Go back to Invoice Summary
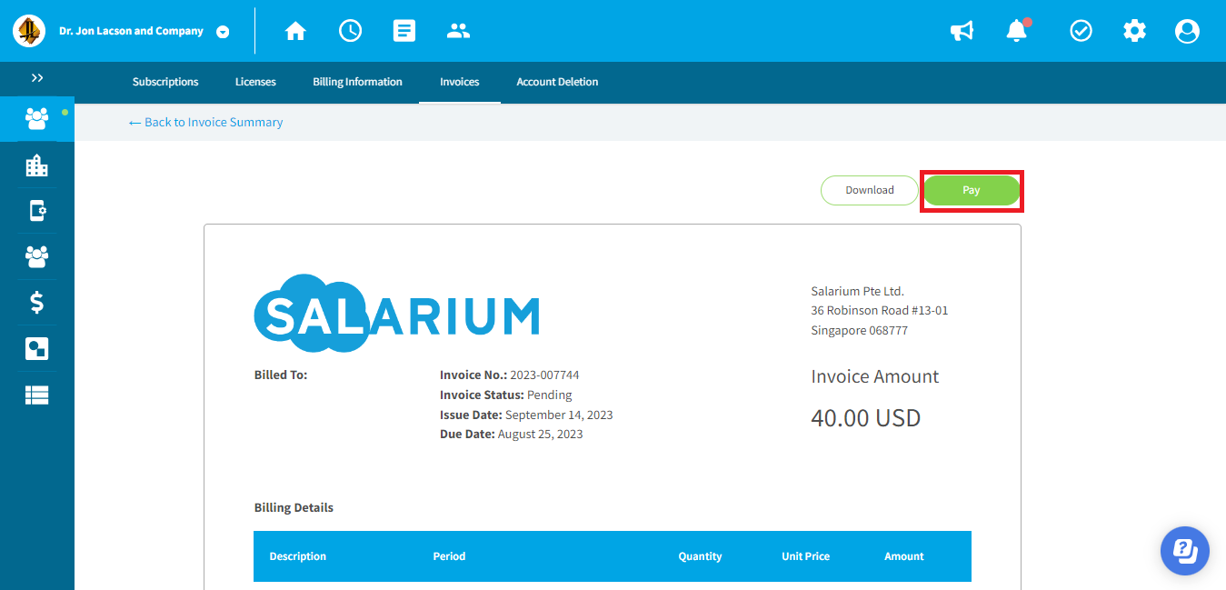 pos(205,122)
